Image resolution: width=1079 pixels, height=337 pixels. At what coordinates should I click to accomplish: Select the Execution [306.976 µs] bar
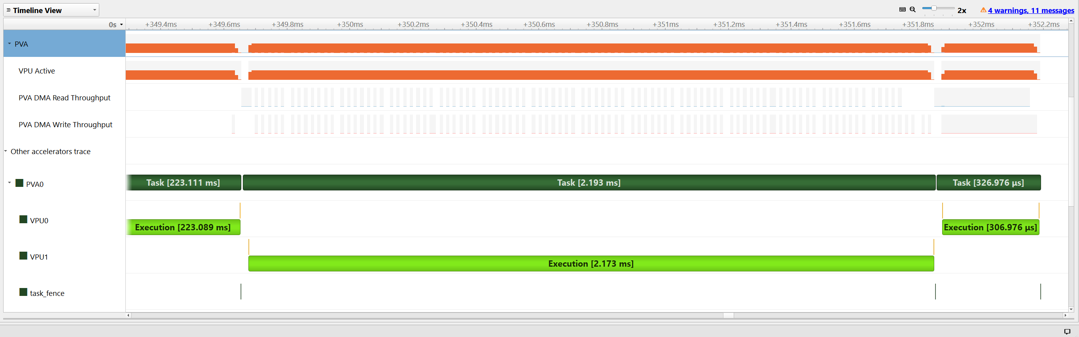coord(990,227)
